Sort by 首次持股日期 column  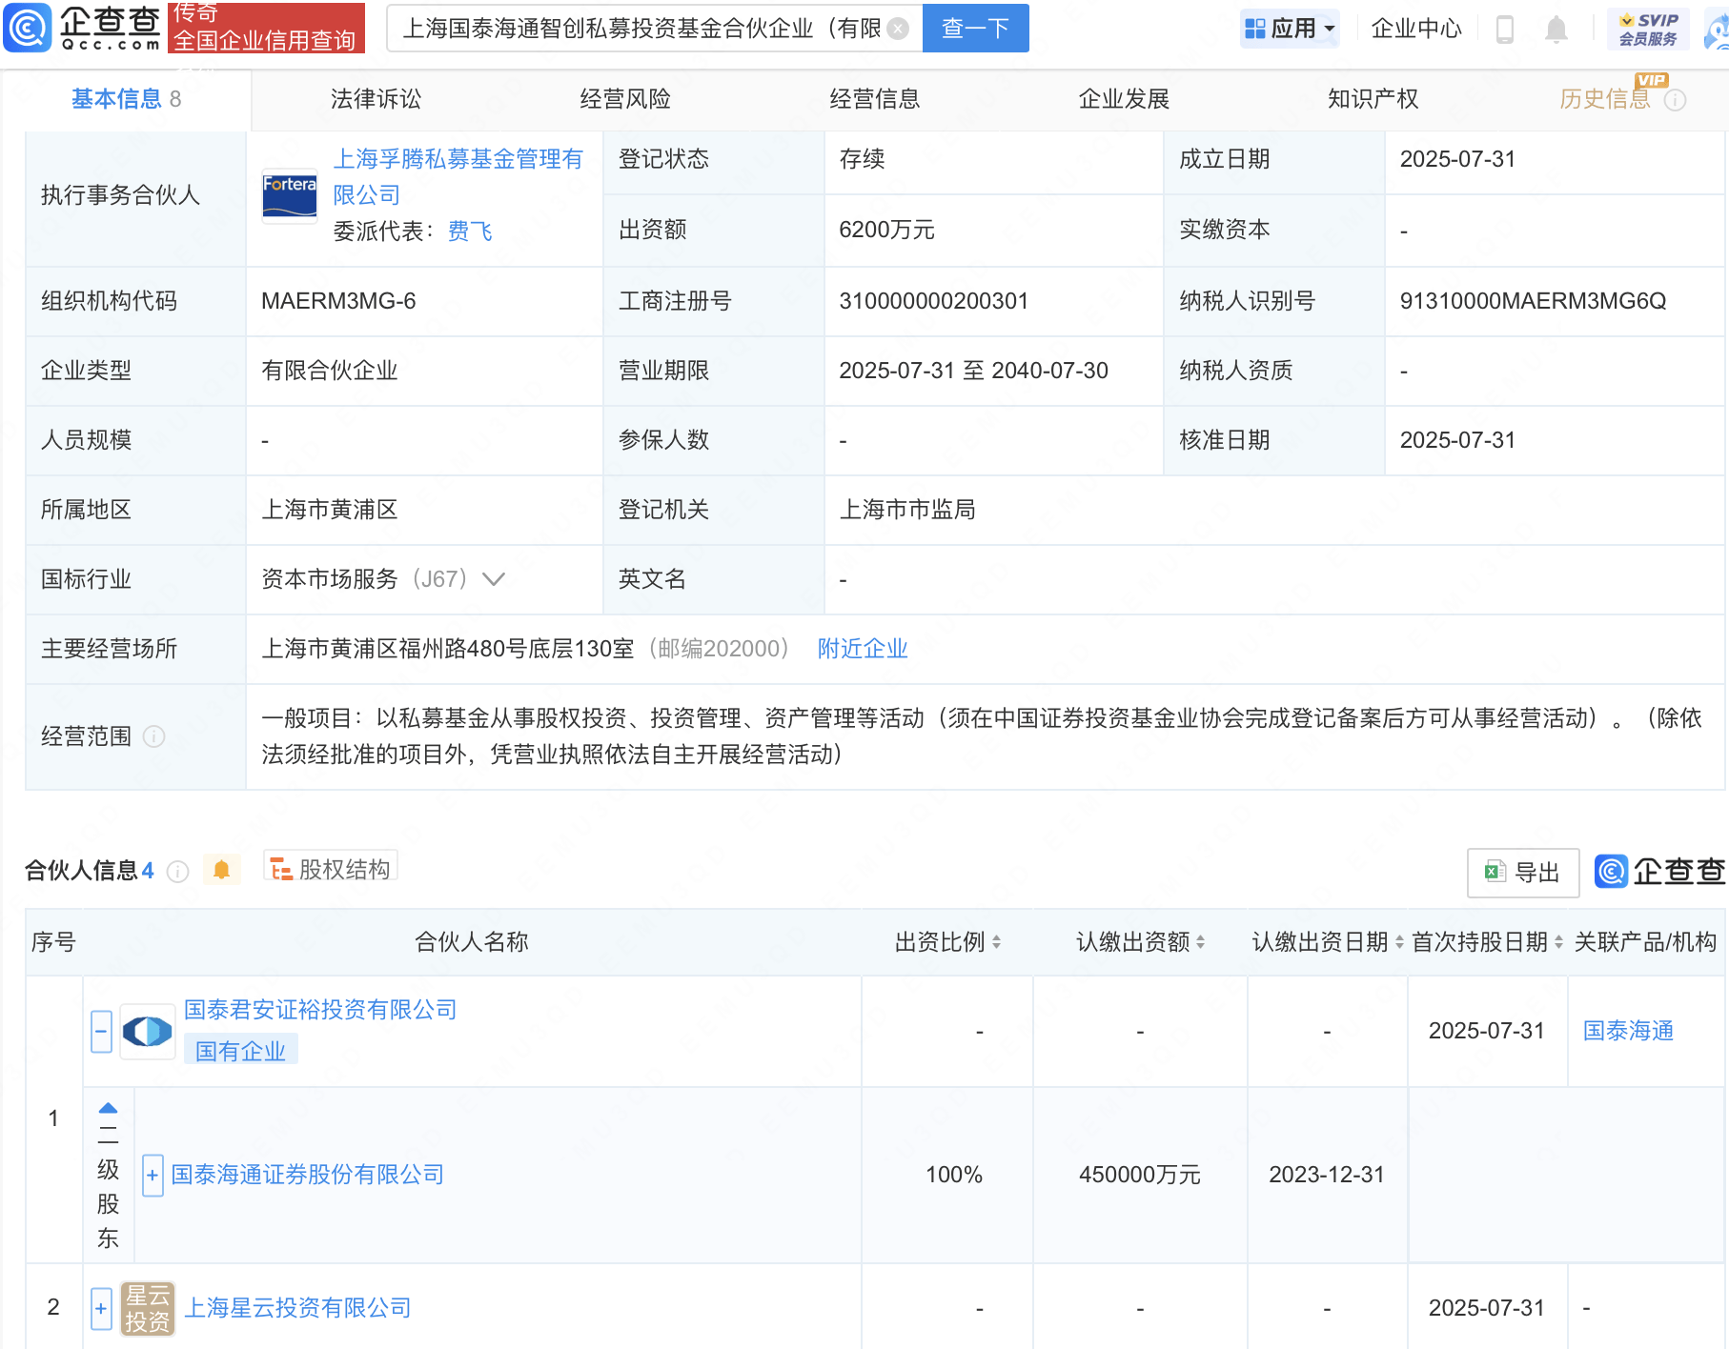click(x=1558, y=942)
